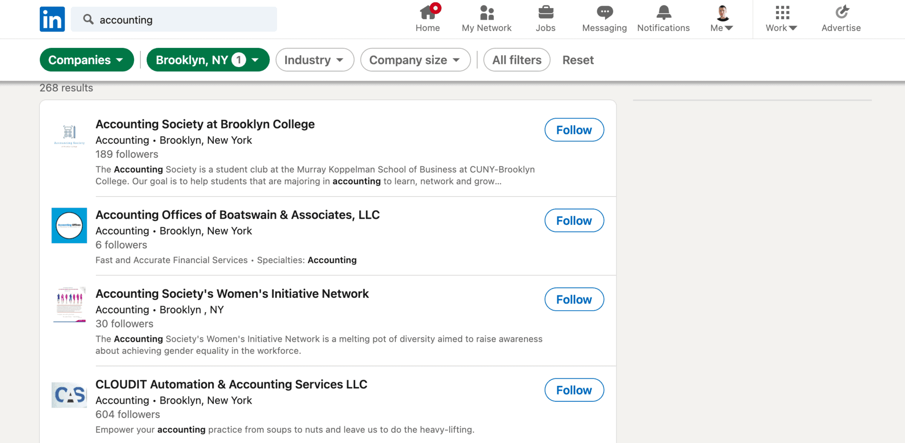The width and height of the screenshot is (905, 443).
Task: Expand the Industry filter dropdown
Action: (314, 60)
